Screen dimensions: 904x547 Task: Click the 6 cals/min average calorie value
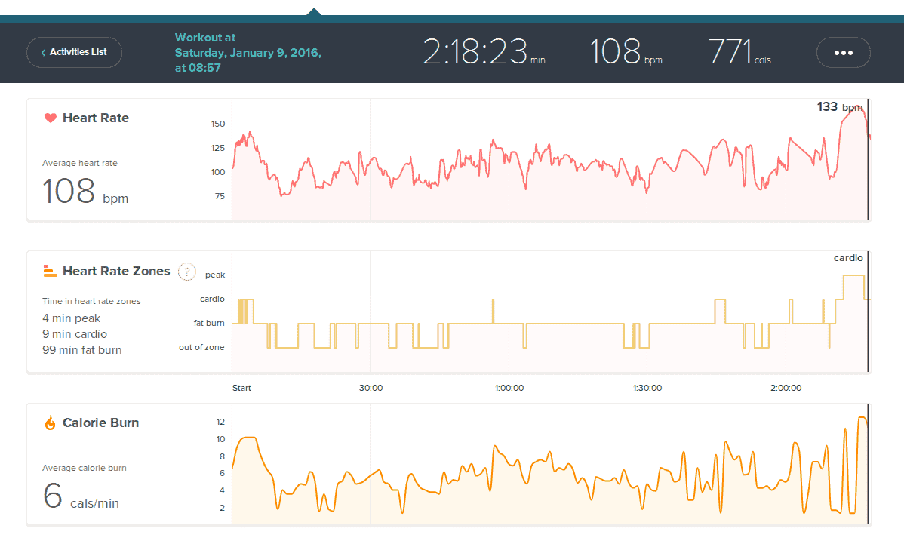point(81,498)
